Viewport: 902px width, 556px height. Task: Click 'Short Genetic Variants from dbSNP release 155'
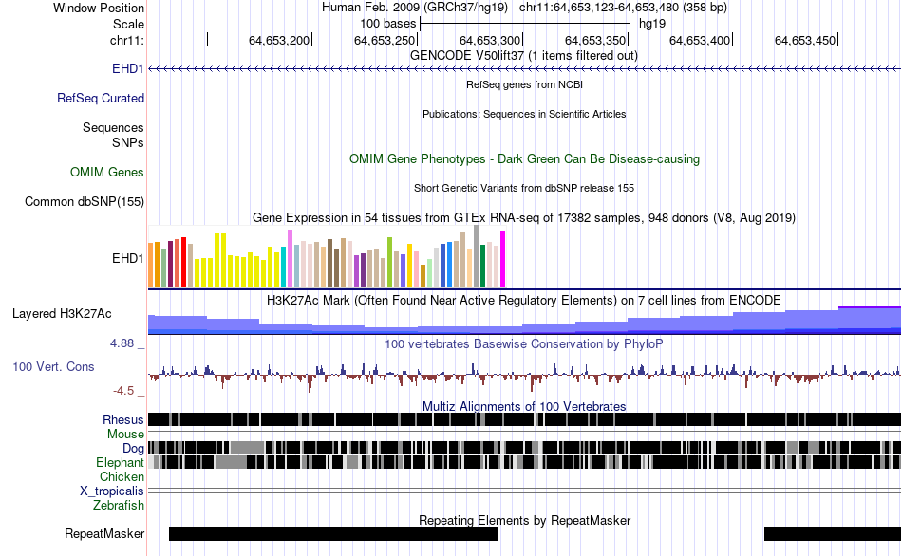(x=524, y=188)
